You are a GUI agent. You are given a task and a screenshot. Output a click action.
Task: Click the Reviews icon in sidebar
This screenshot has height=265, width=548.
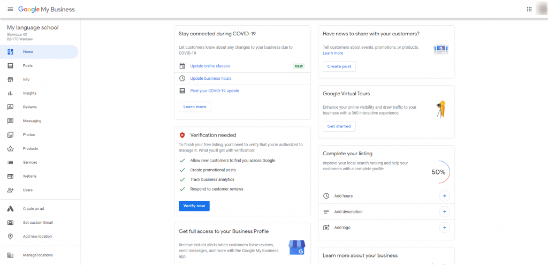pos(10,107)
